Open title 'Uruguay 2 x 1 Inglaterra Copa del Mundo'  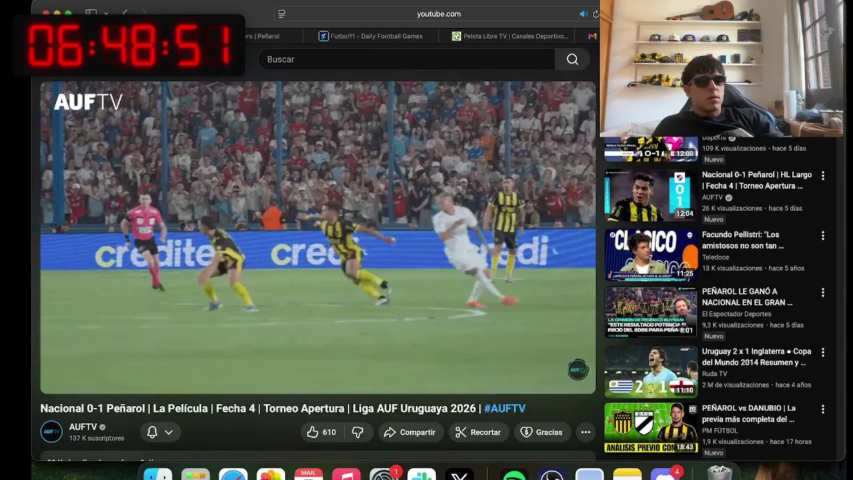point(756,357)
